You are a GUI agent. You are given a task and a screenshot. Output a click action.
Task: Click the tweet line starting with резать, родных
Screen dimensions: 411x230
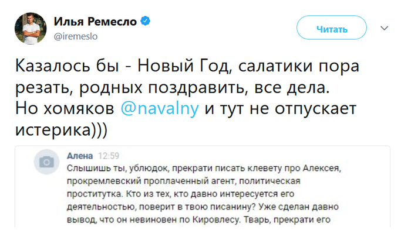[173, 87]
